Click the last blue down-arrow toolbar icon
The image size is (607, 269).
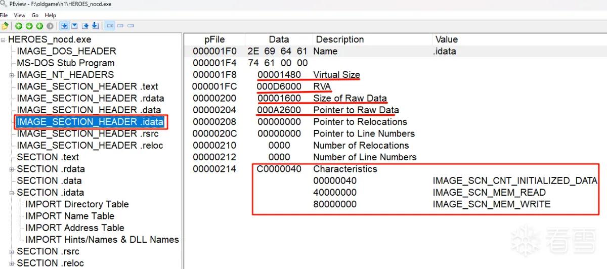95,26
